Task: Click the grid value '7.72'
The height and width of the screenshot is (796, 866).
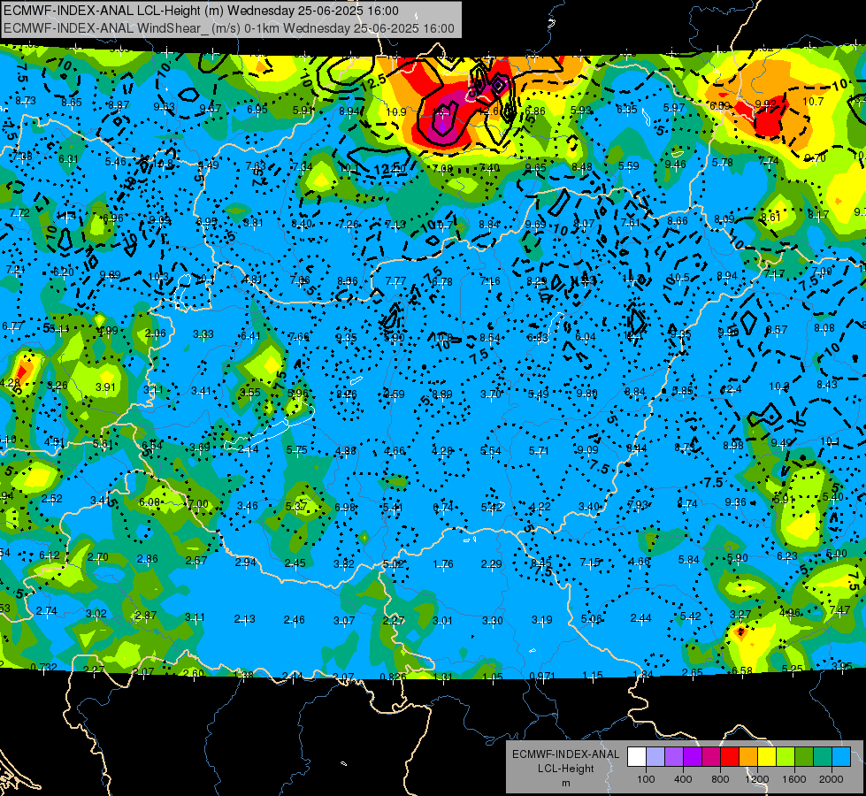Action: (19, 212)
